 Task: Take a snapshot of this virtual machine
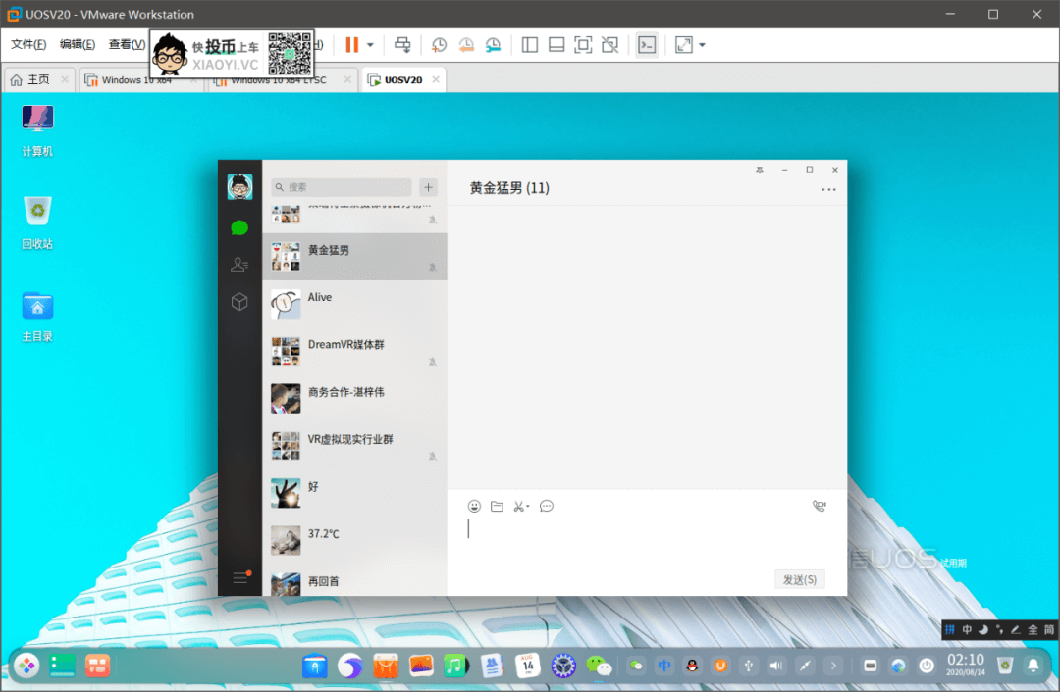439,45
